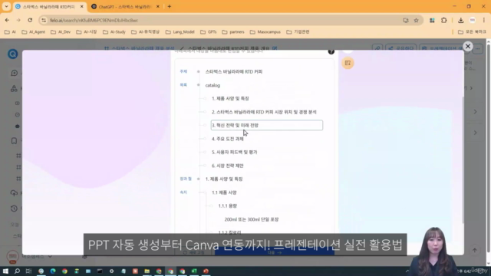Open the AI-Study bookmarks folder
Screen dimensions: 491x276
click(114, 32)
